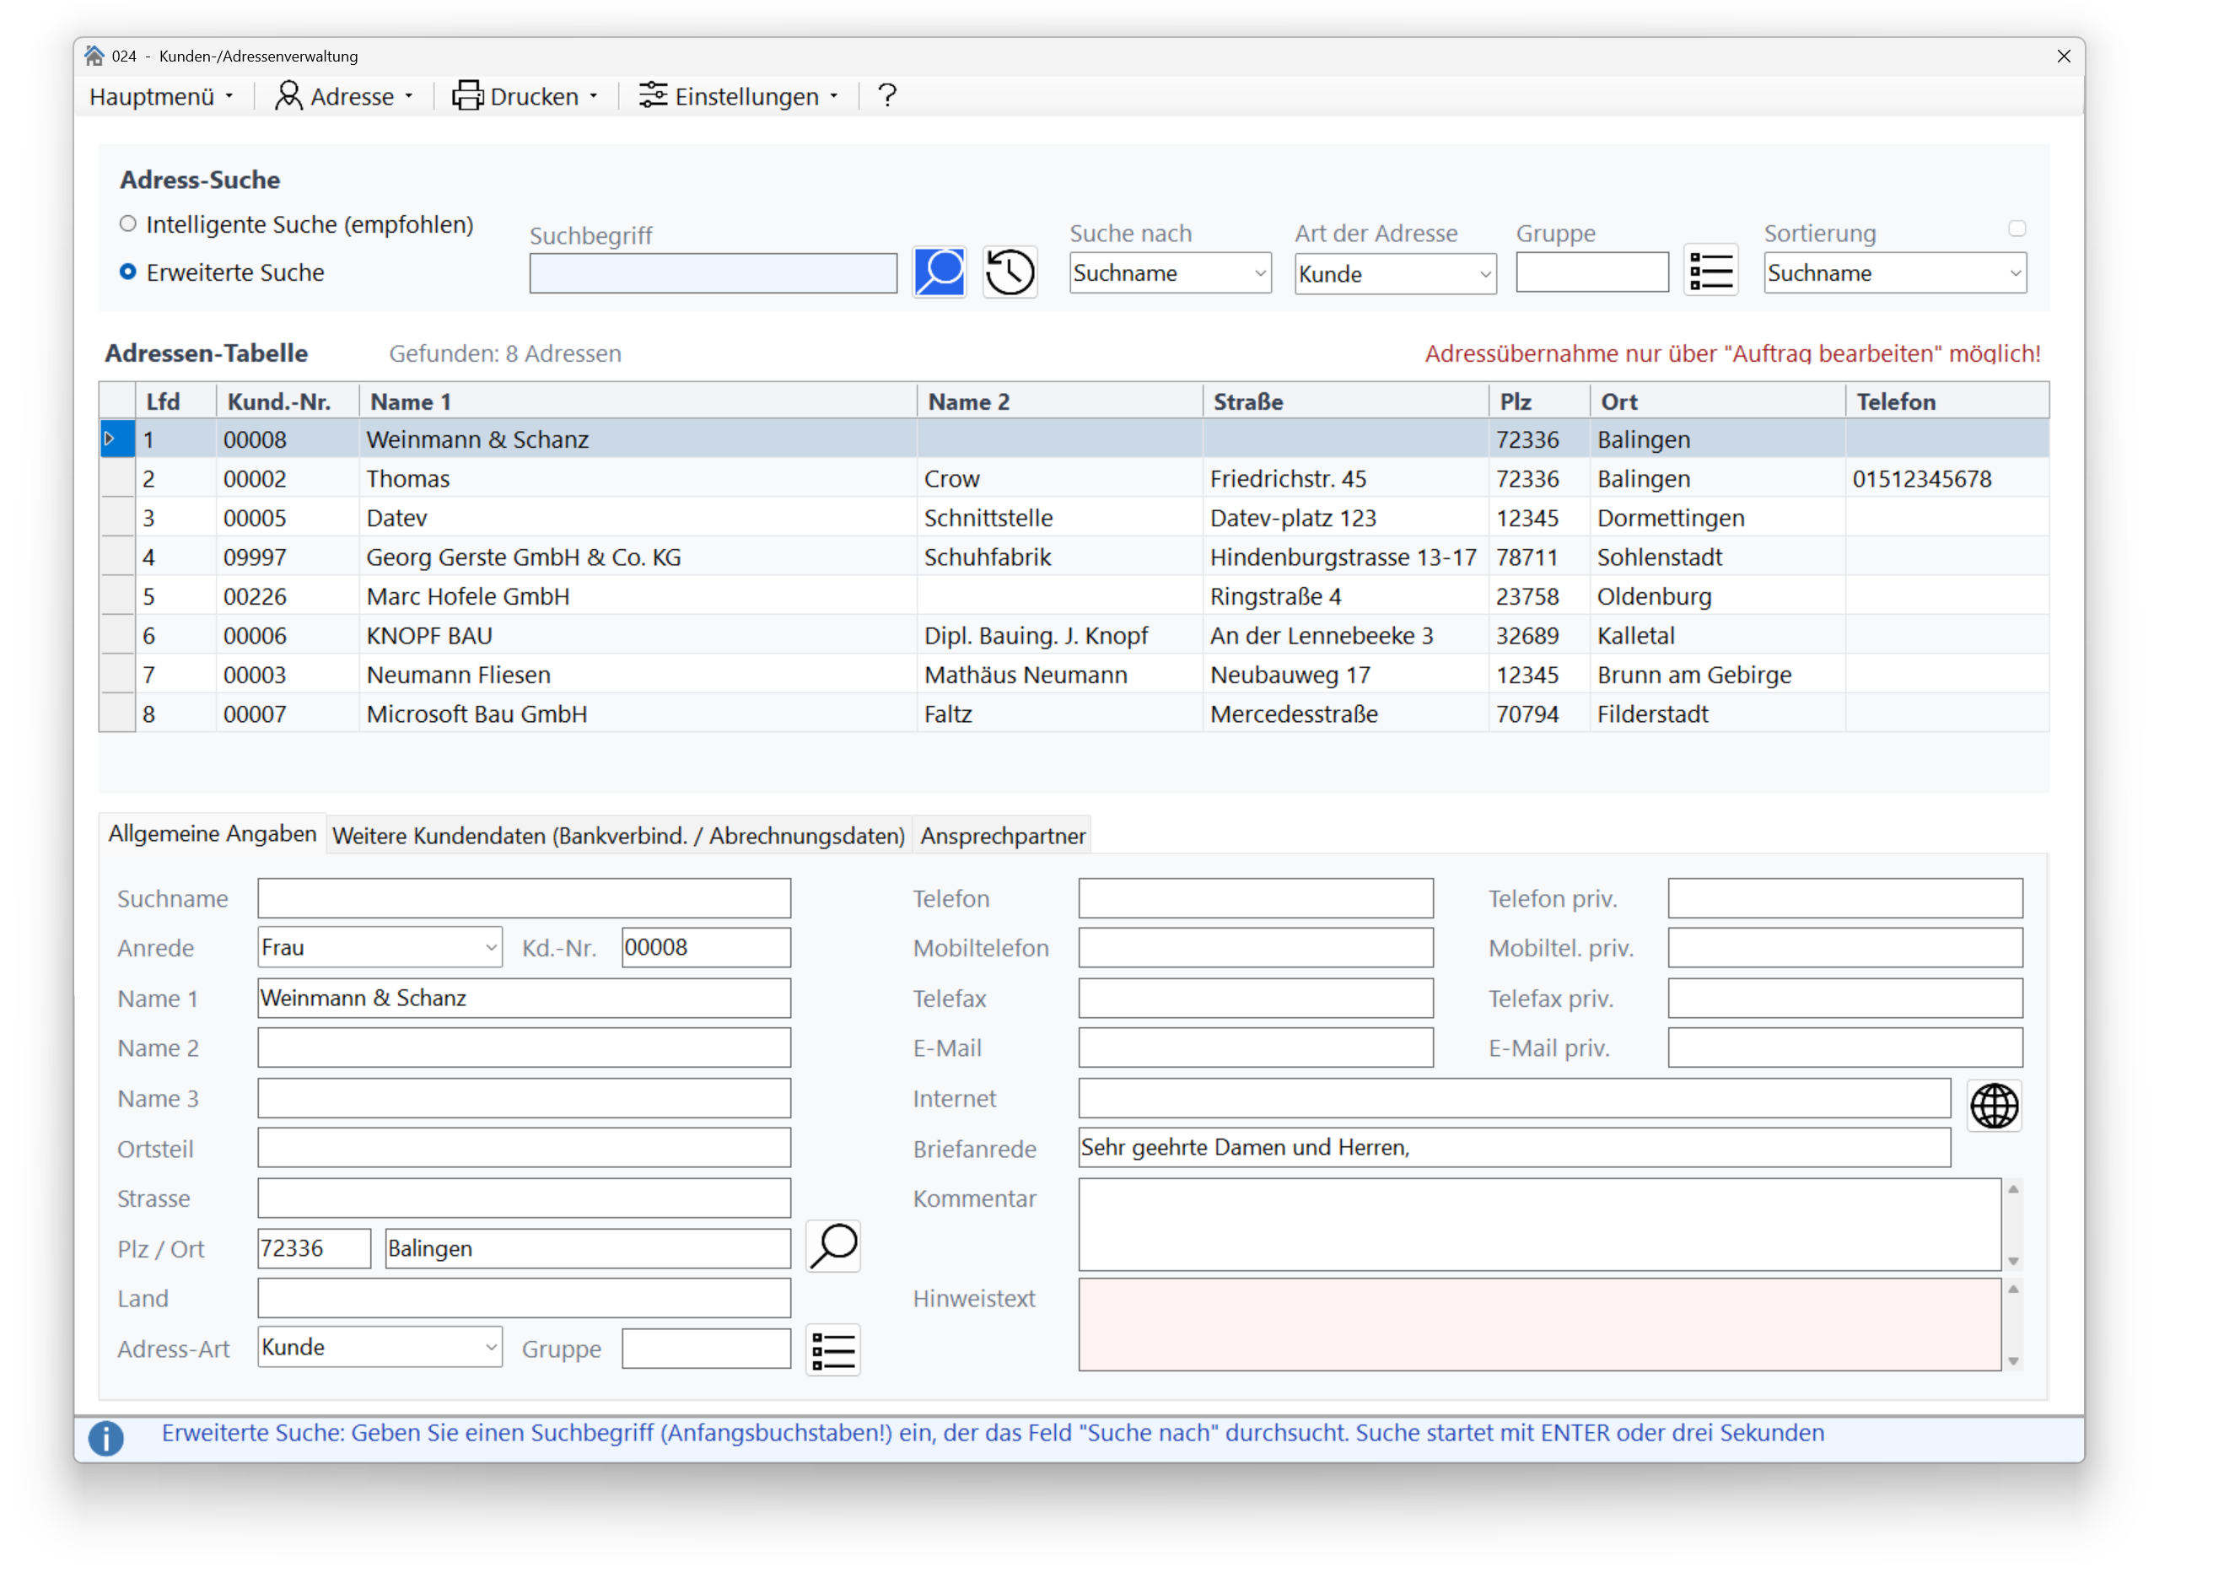Click the Ort column header

point(1717,401)
